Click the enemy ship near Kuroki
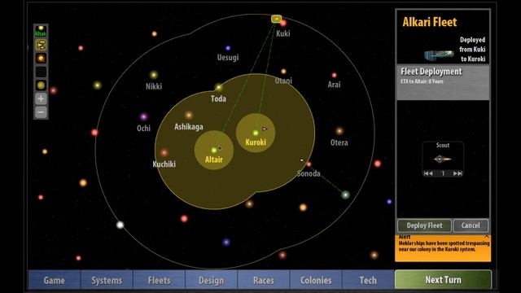The image size is (521, 293). 265,129
